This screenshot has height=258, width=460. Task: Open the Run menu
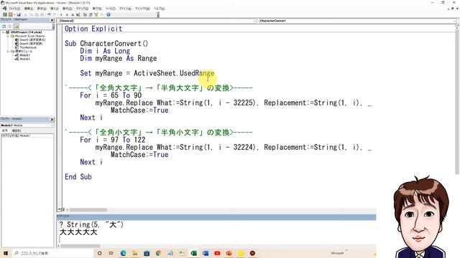tap(97, 9)
